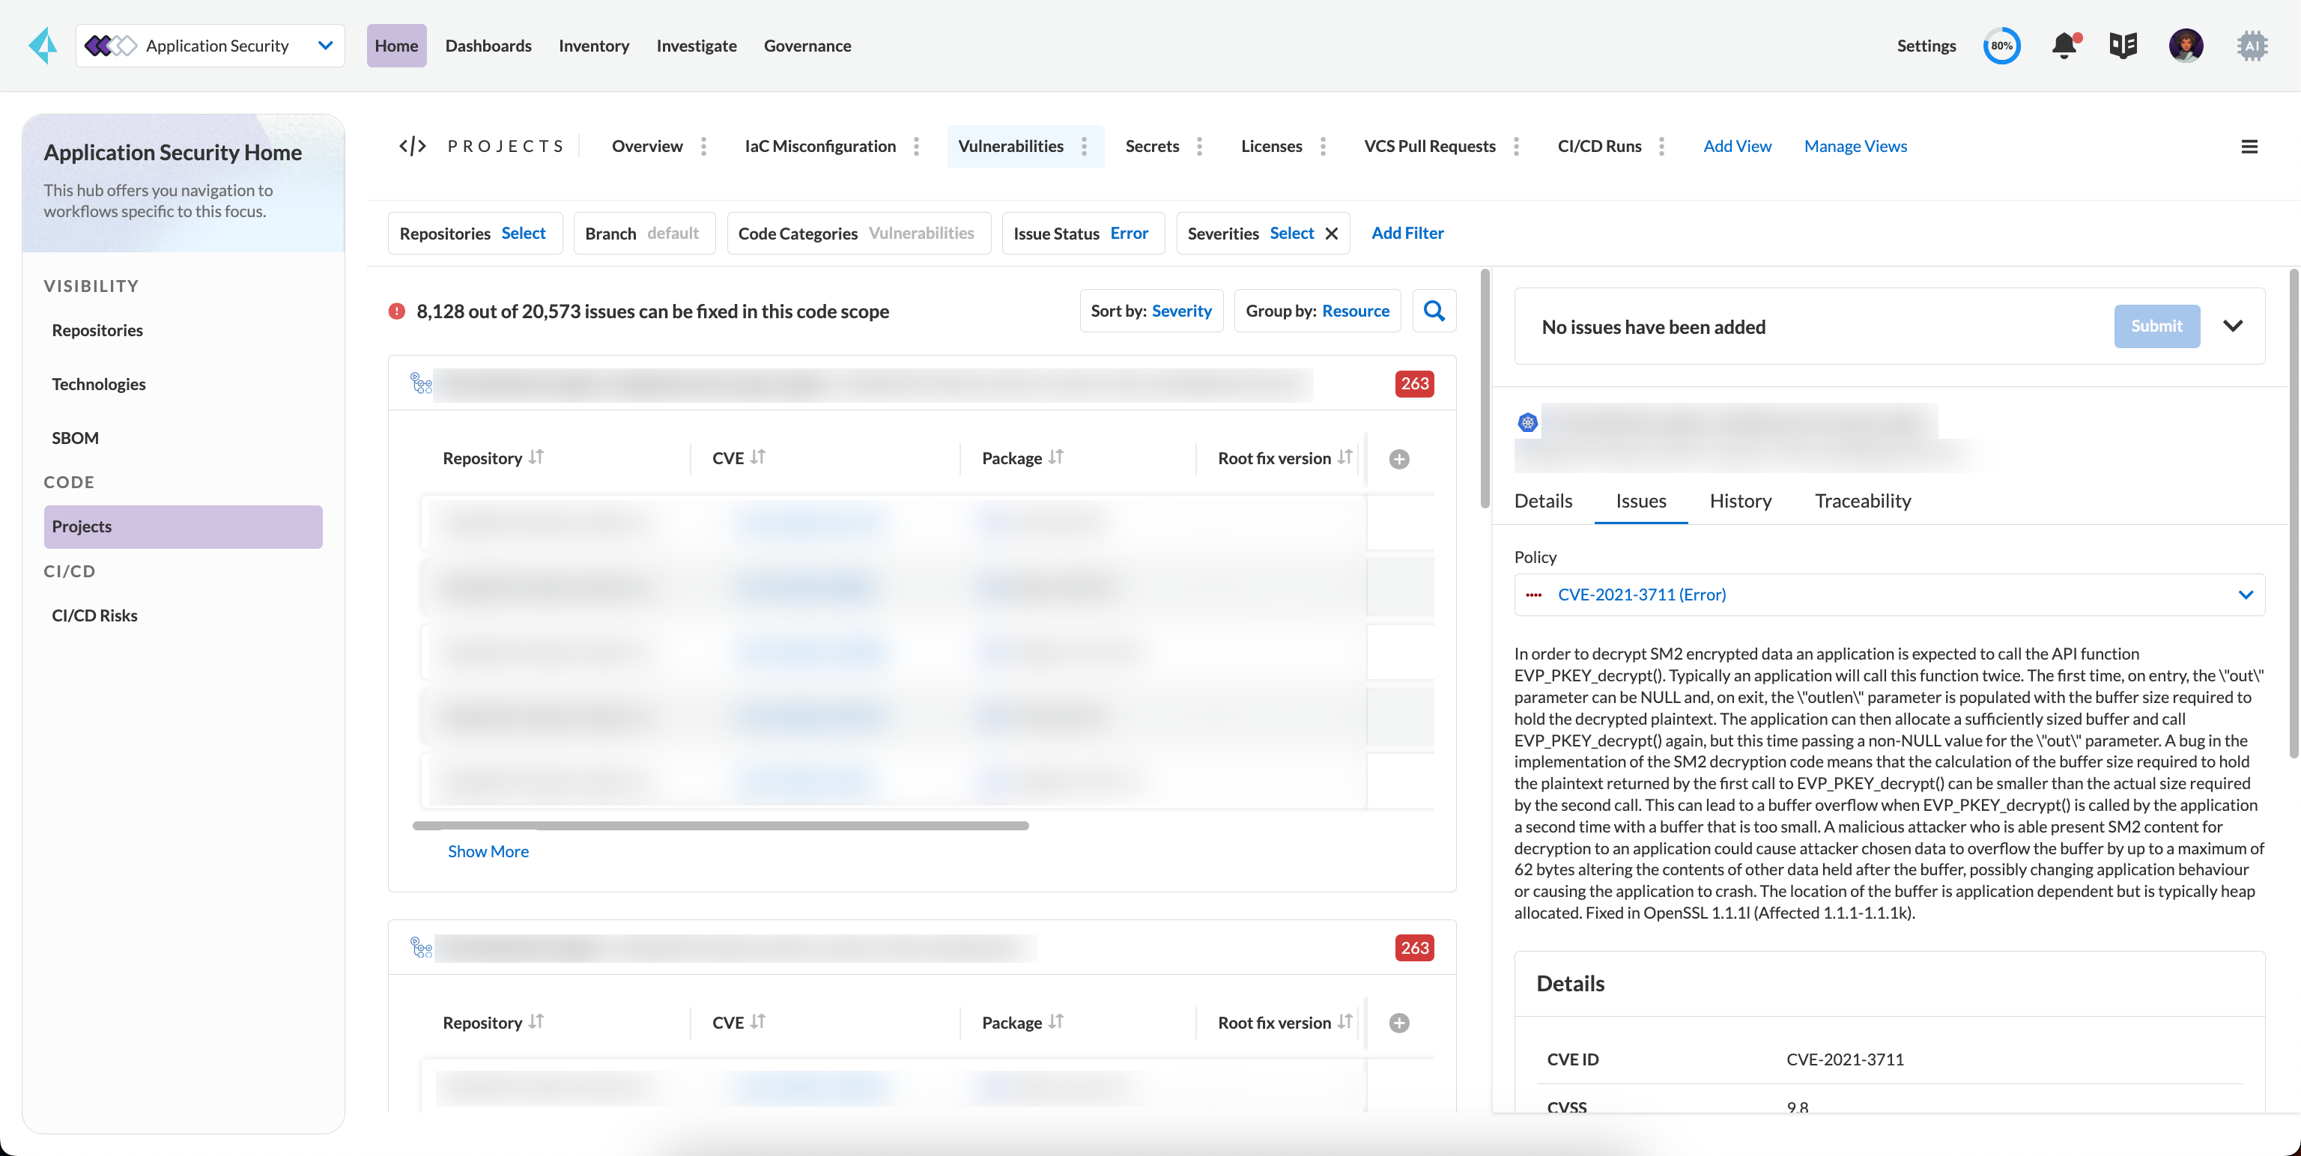Open SBOM in the sidebar

coord(75,438)
